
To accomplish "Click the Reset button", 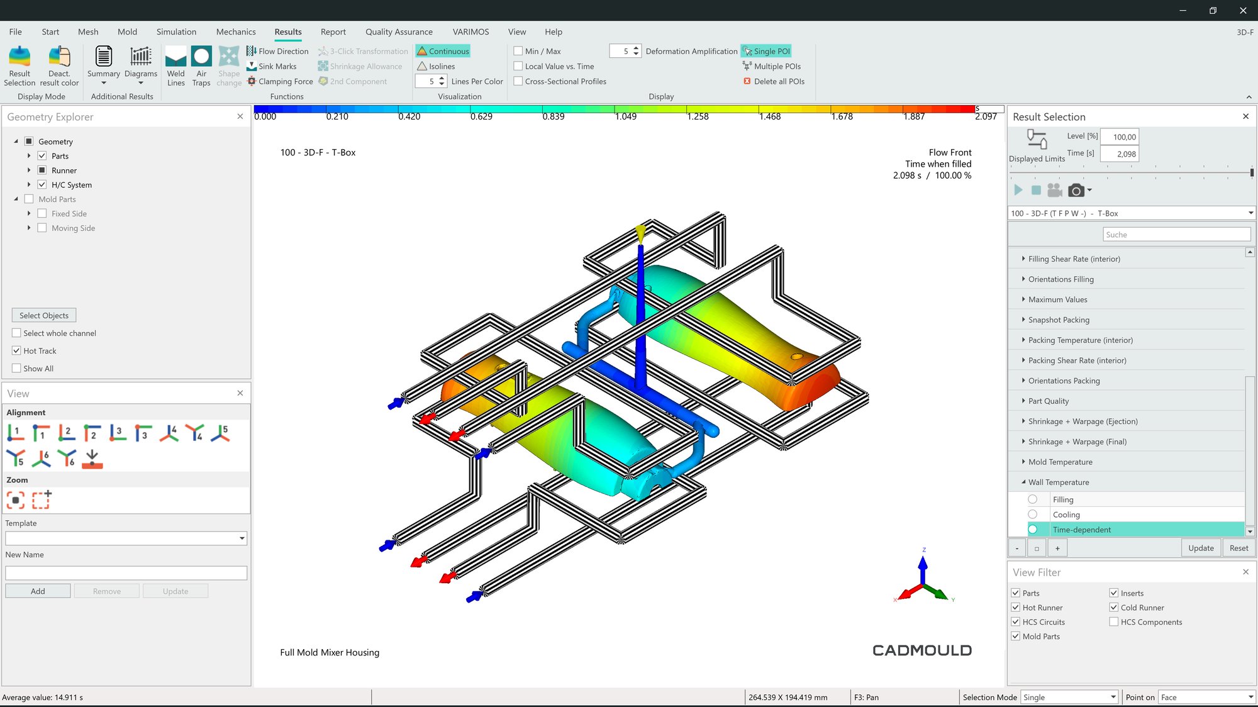I will (x=1239, y=548).
